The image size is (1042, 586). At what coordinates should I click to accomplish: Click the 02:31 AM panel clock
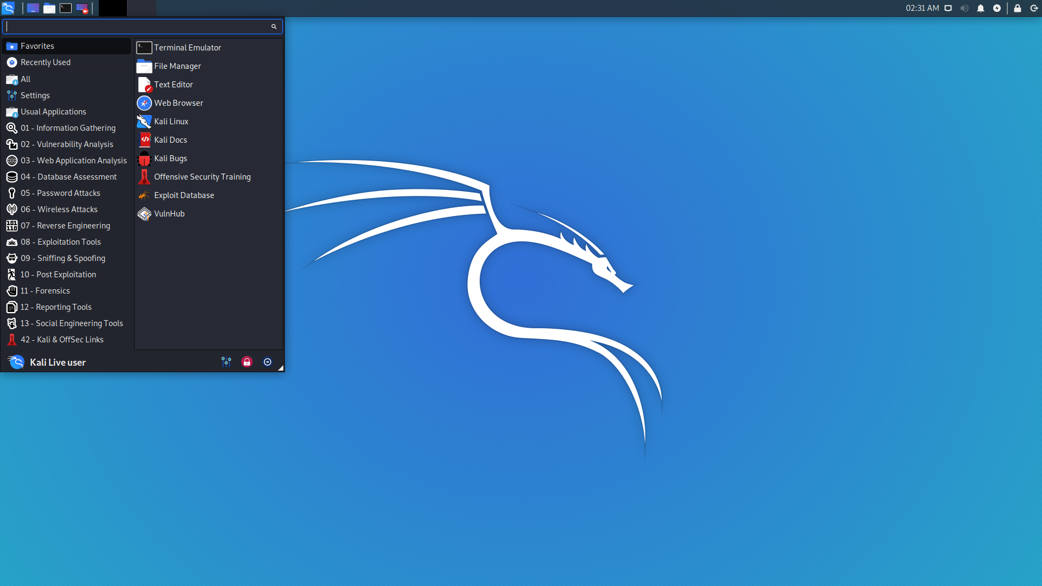(922, 8)
